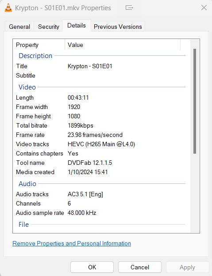Click the Video tracks HEVC value

pyautogui.click(x=101, y=144)
